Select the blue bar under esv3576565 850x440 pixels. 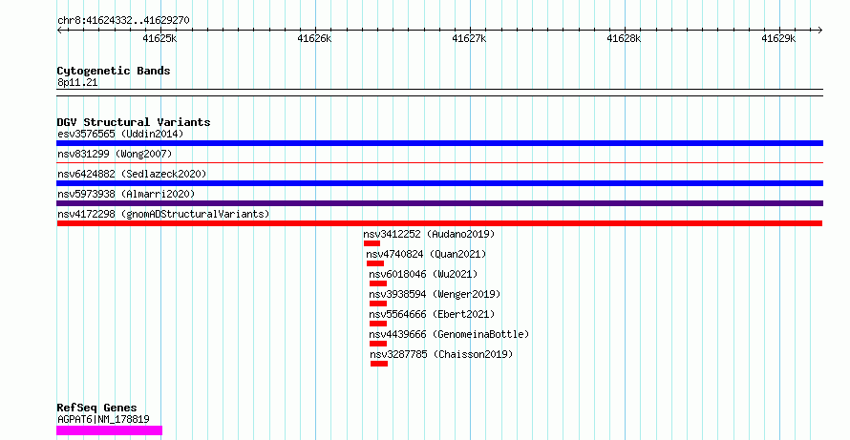point(439,143)
